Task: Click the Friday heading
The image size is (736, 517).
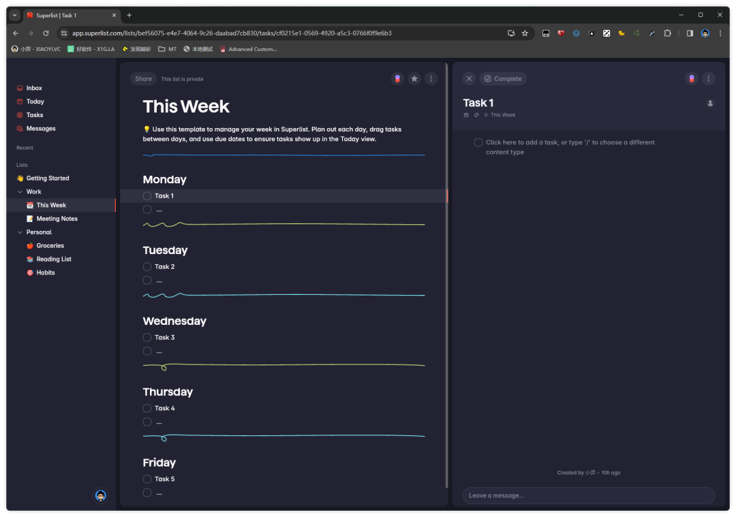Action: pos(159,463)
